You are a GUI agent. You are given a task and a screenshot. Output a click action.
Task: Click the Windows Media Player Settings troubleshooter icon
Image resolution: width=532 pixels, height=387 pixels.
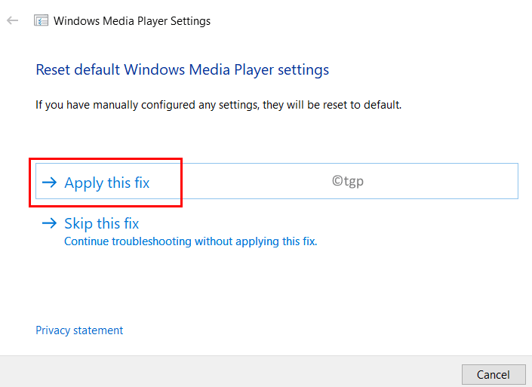click(41, 20)
